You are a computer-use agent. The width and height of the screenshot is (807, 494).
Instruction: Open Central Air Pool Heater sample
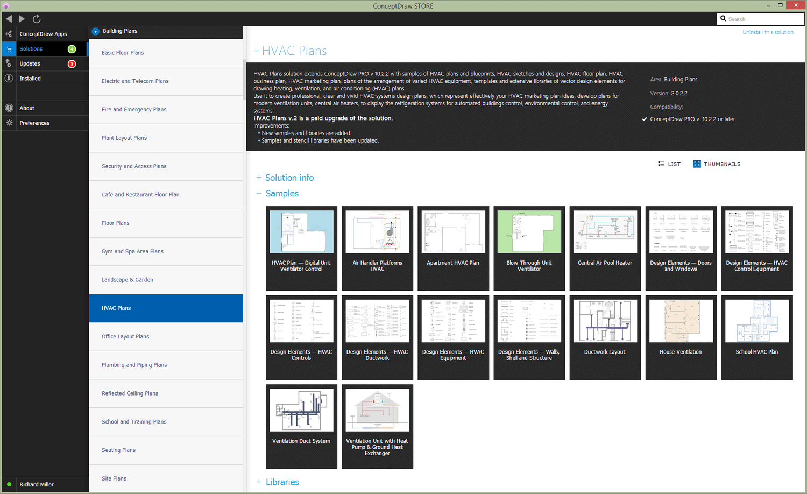[605, 249]
